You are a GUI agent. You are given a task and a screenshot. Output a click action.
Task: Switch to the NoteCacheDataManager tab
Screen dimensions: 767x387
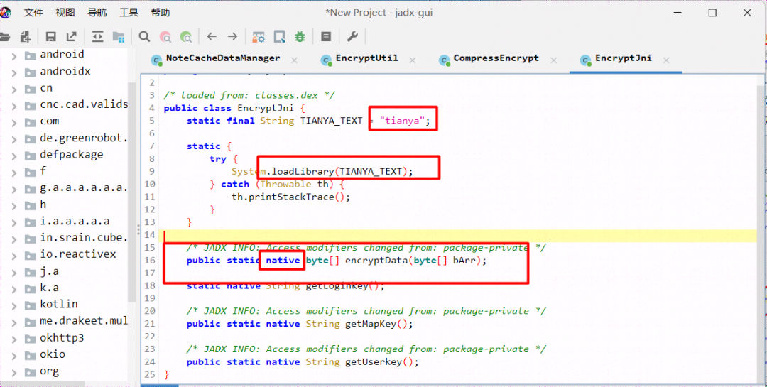coord(223,58)
